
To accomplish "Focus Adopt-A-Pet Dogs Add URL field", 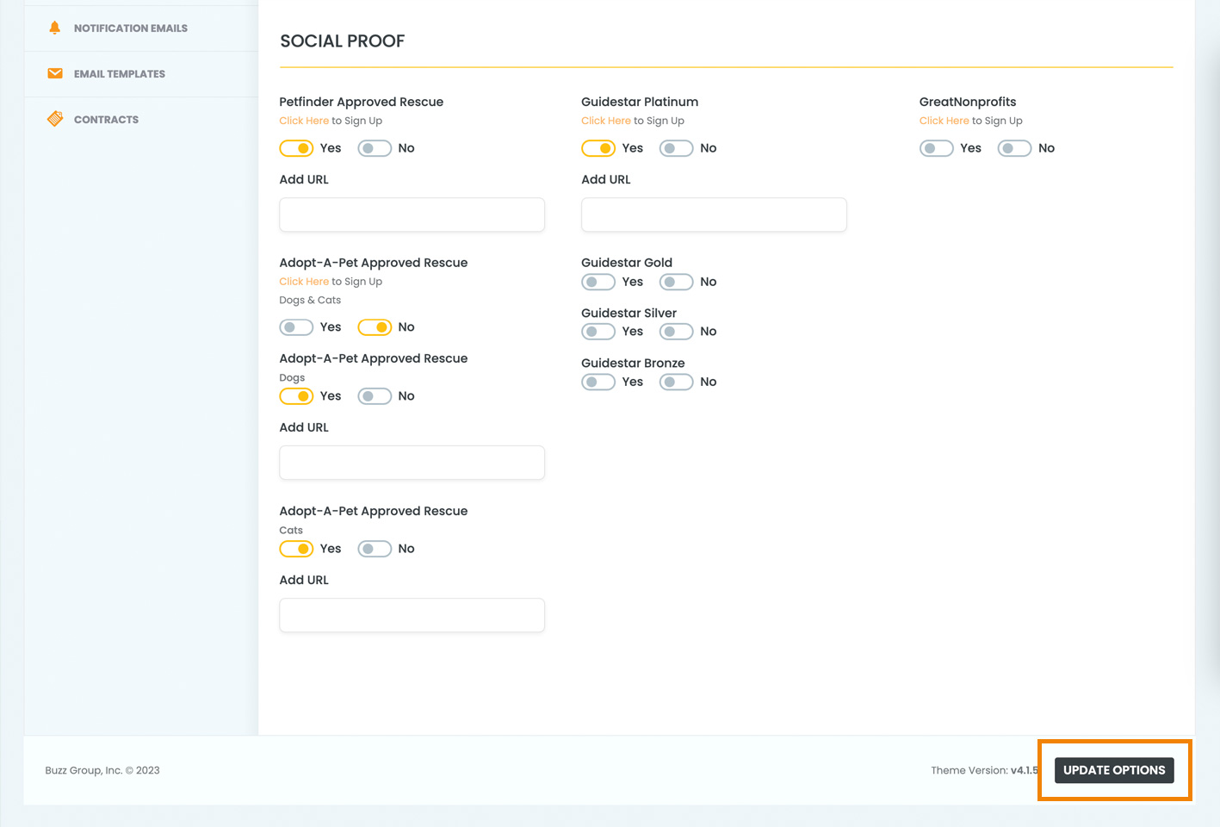I will click(412, 463).
